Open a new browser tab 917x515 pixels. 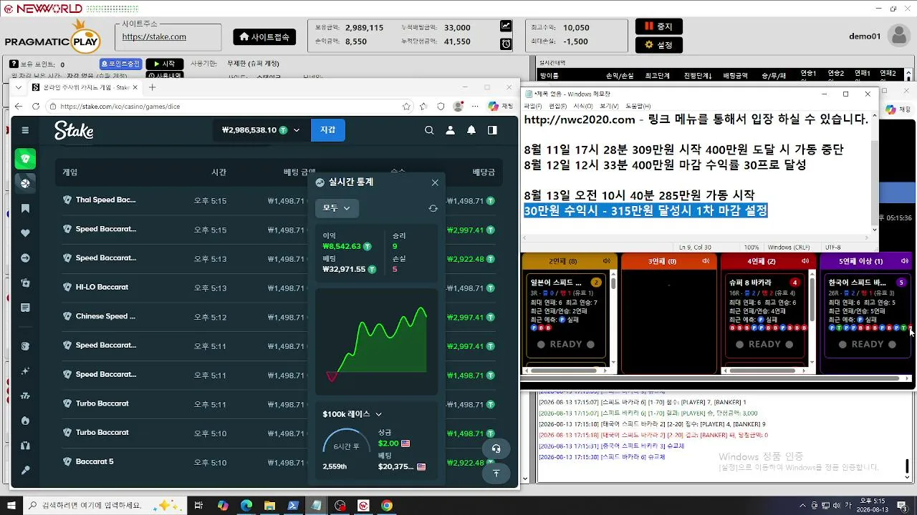(152, 87)
